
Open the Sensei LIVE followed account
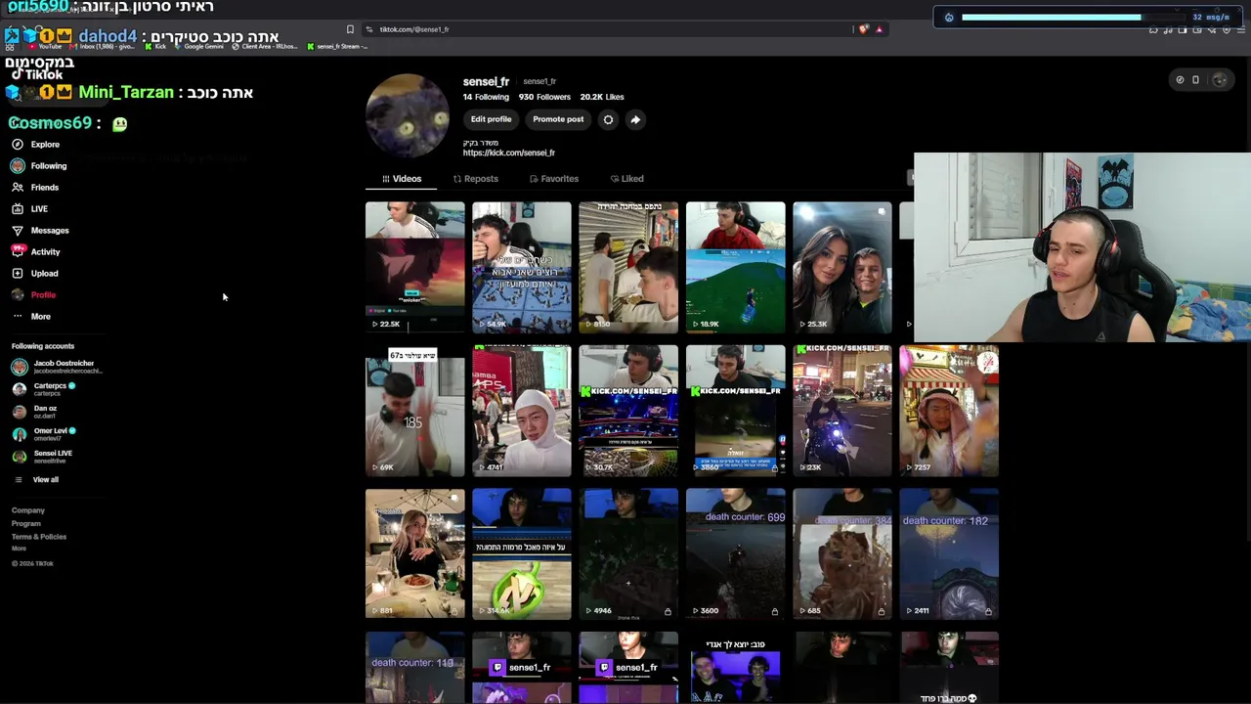42,457
